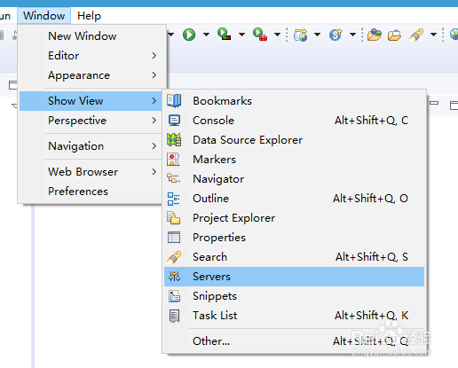Open the Markers view
The height and width of the screenshot is (368, 458).
click(294, 160)
